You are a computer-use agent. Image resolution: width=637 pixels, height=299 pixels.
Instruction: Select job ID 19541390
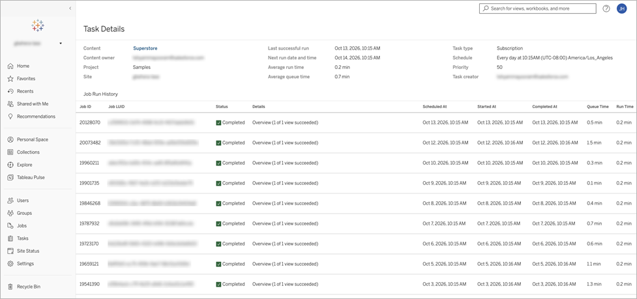click(x=89, y=285)
